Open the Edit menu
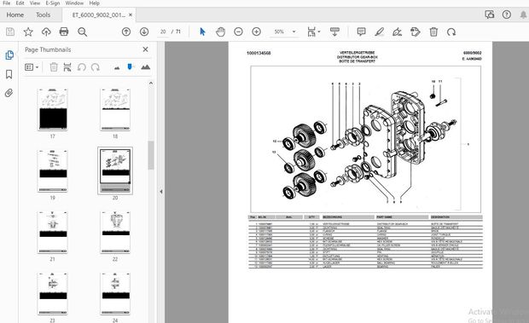The height and width of the screenshot is (323, 529). [20, 3]
